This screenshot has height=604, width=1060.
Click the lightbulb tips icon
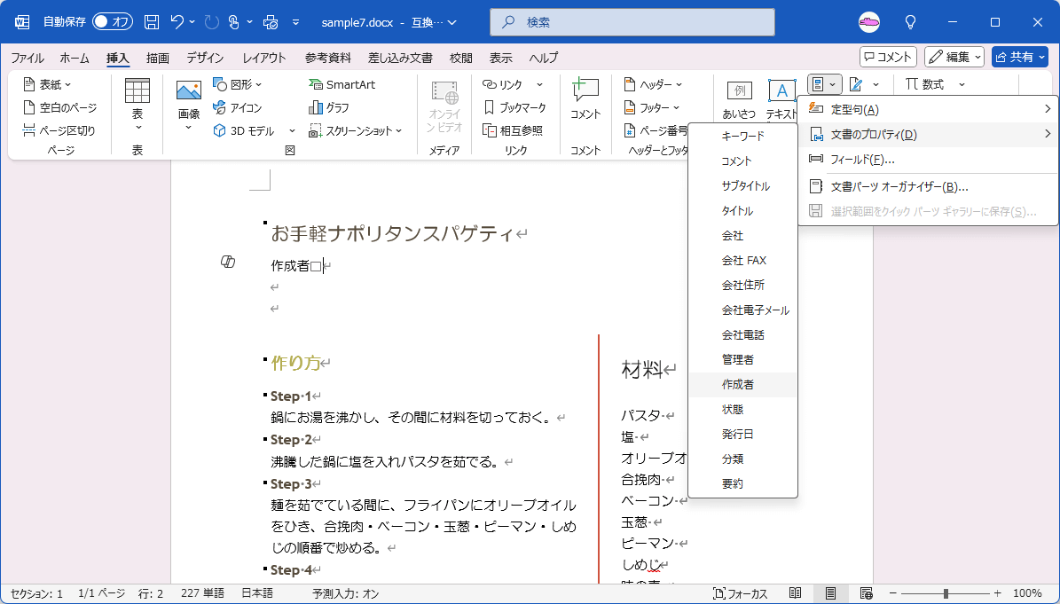911,22
